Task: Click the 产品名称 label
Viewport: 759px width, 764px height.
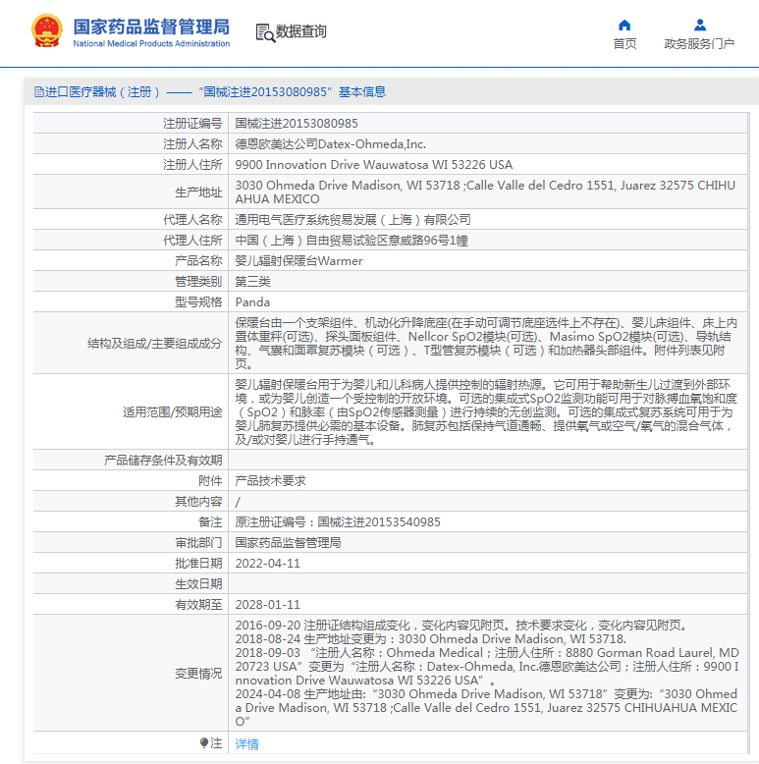Action: coord(198,260)
